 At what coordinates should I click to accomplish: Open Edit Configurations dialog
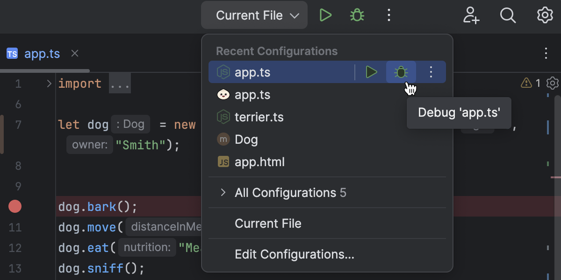coord(295,254)
